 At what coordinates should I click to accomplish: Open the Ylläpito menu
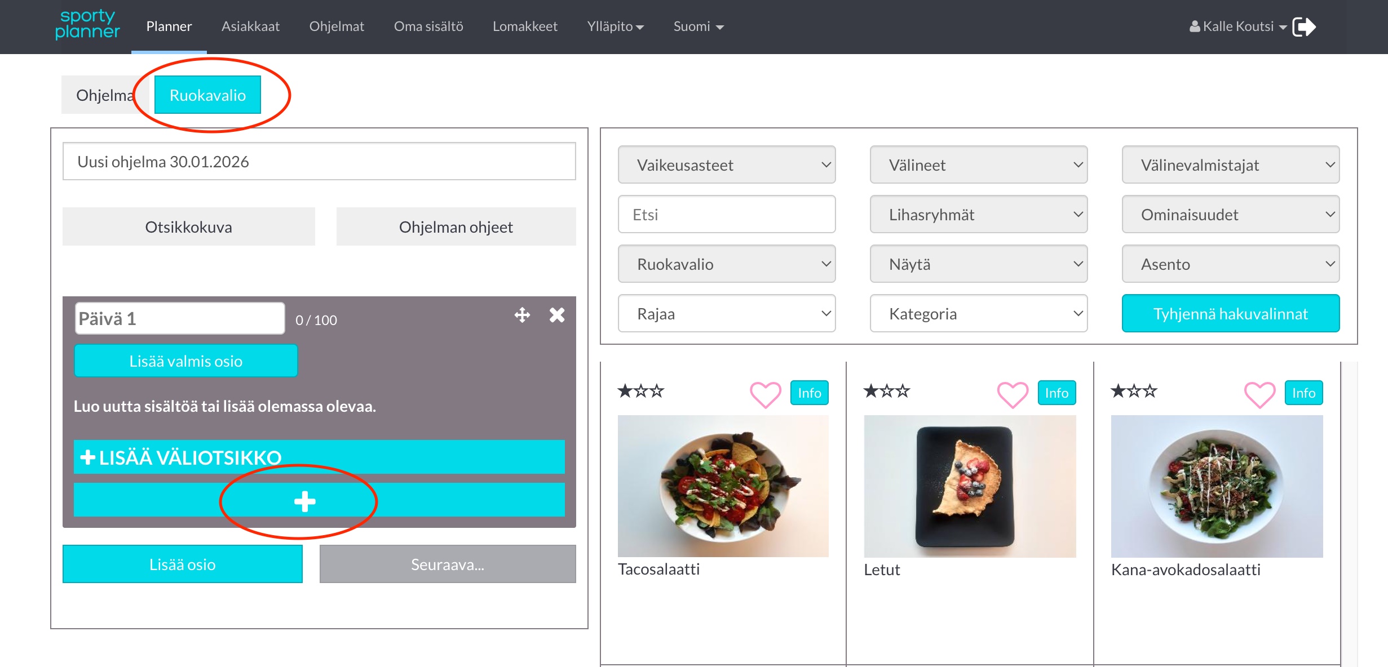(615, 26)
